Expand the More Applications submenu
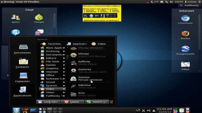The width and height of the screenshot is (202, 113). tap(53, 48)
